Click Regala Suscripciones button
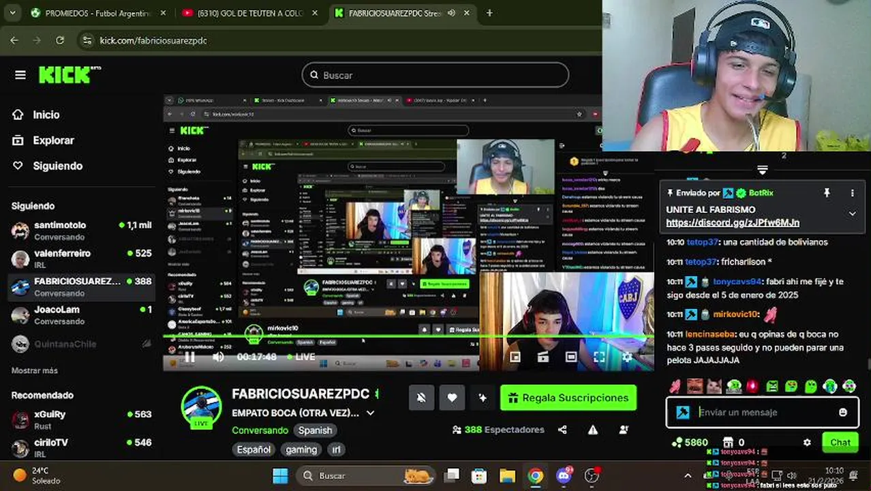Viewport: 871px width, 491px height. tap(568, 398)
